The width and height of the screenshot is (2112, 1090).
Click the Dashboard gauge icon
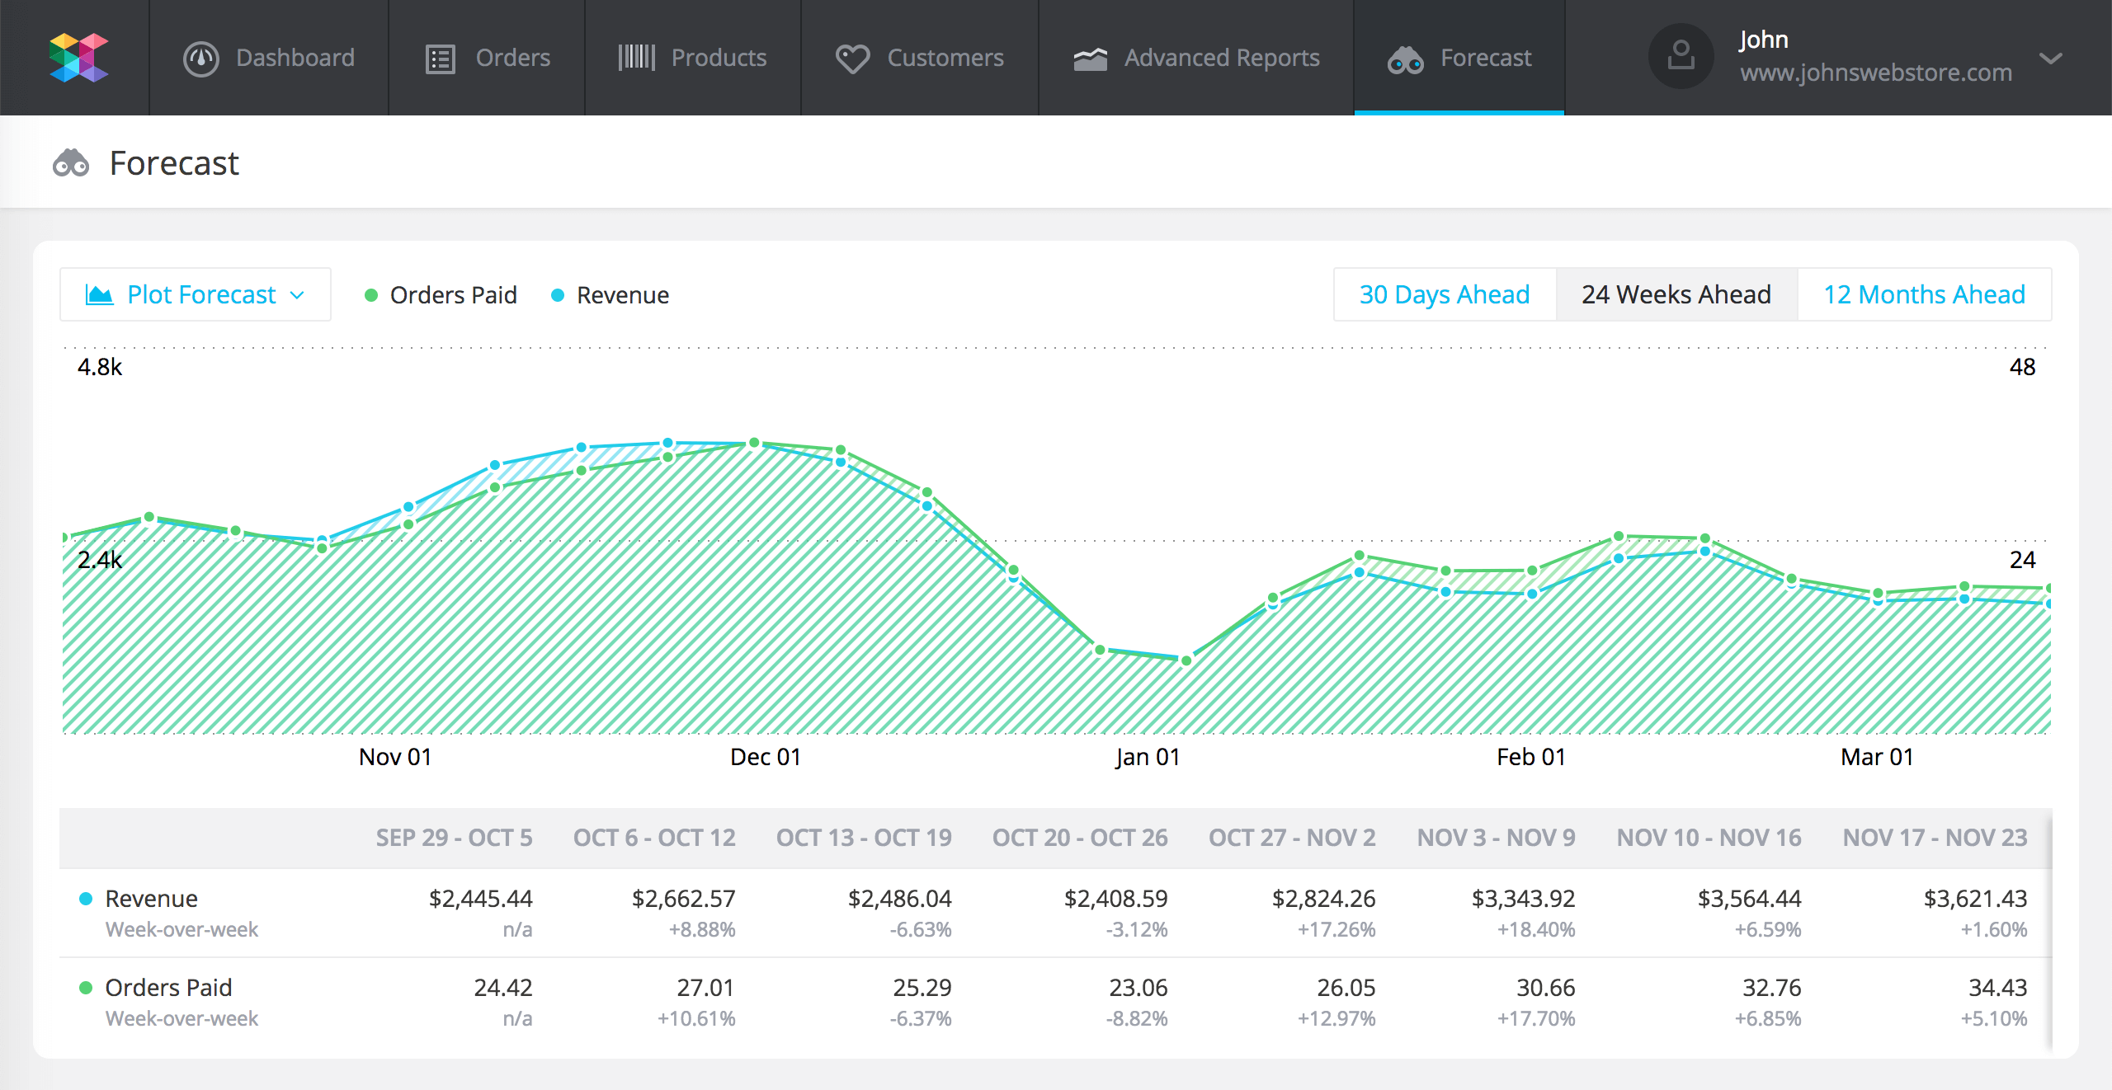pyautogui.click(x=200, y=59)
